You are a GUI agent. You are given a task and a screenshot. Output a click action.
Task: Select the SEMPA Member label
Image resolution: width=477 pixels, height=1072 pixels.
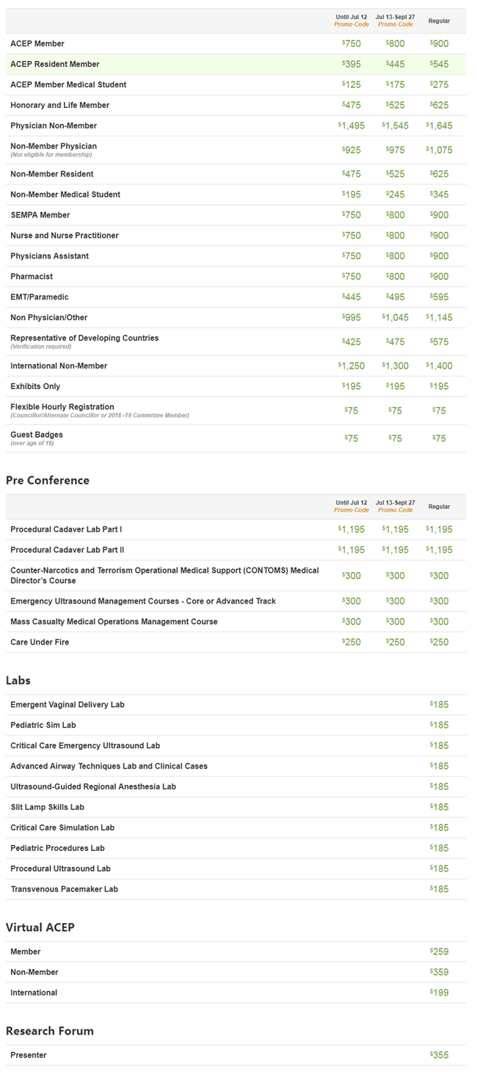[x=40, y=216]
